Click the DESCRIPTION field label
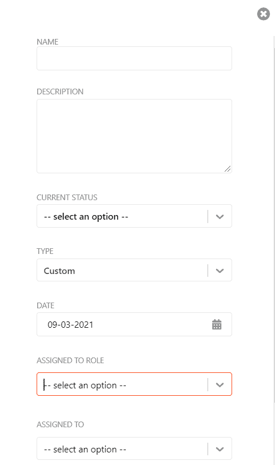The height and width of the screenshot is (465, 275). tap(60, 92)
